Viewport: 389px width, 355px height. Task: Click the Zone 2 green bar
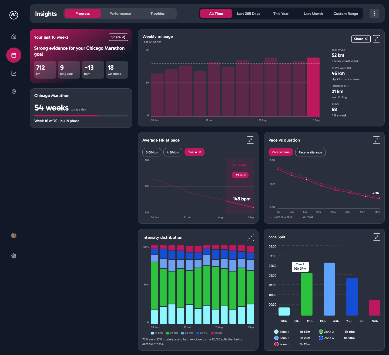coord(307,294)
